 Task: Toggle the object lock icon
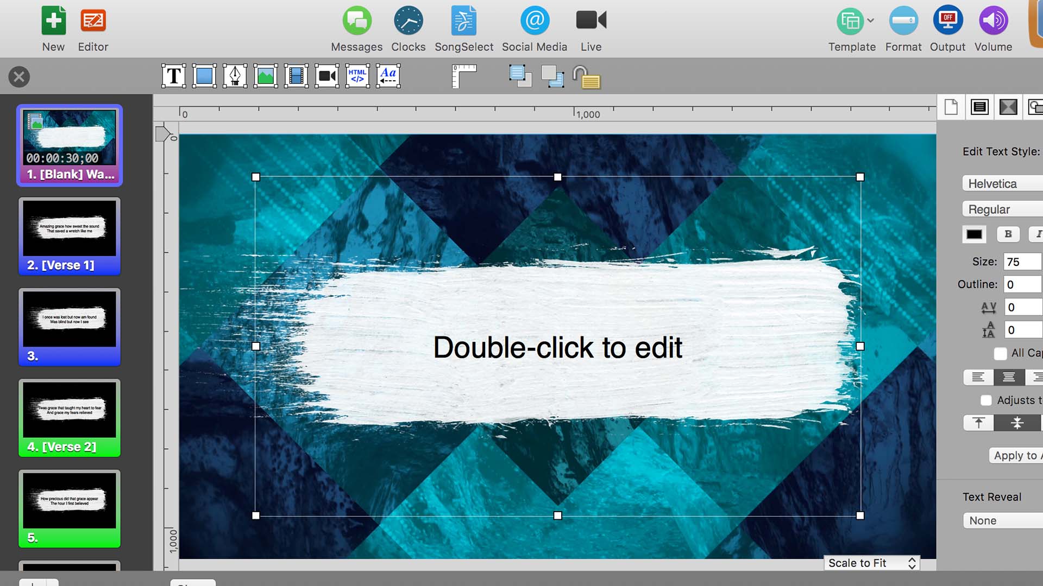pyautogui.click(x=587, y=77)
